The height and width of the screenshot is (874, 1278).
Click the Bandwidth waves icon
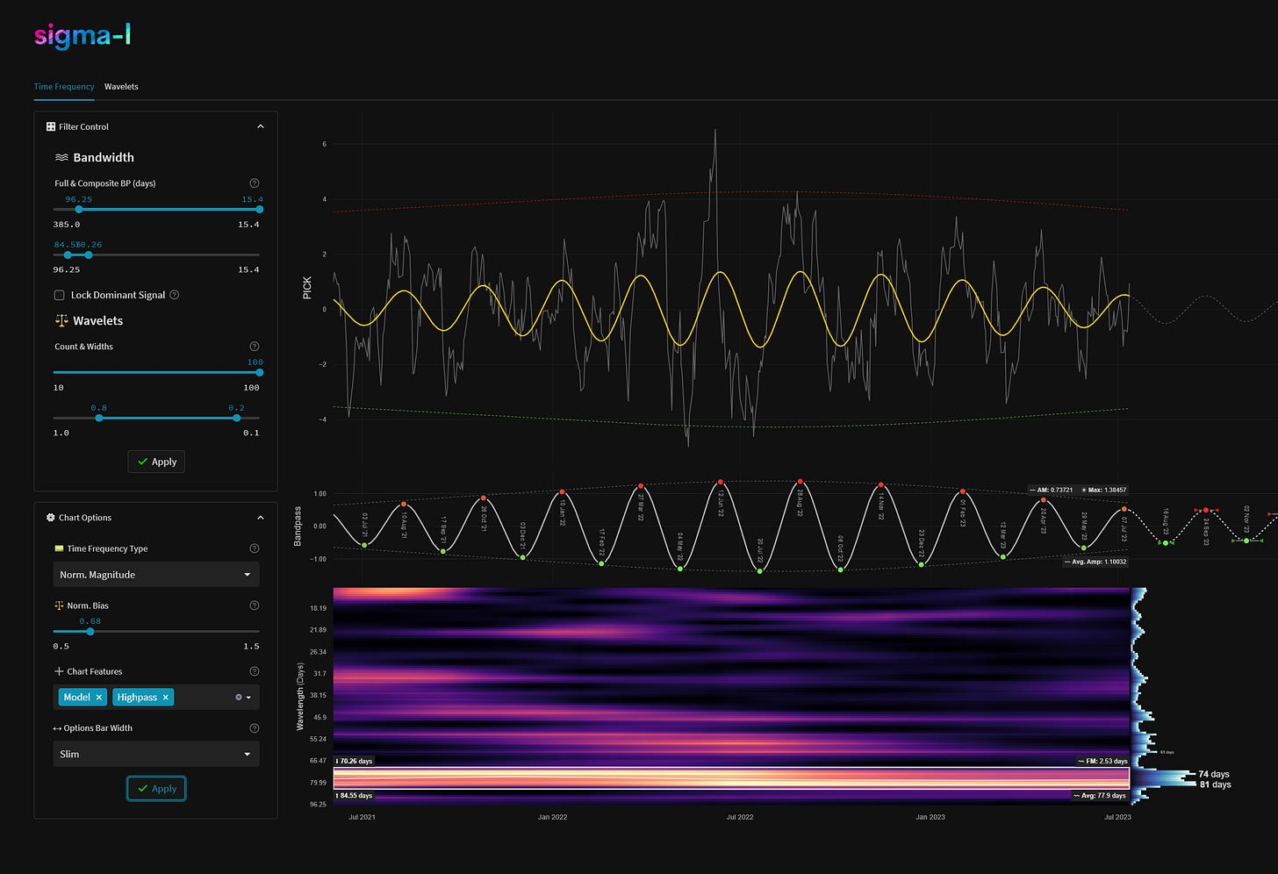[x=61, y=158]
